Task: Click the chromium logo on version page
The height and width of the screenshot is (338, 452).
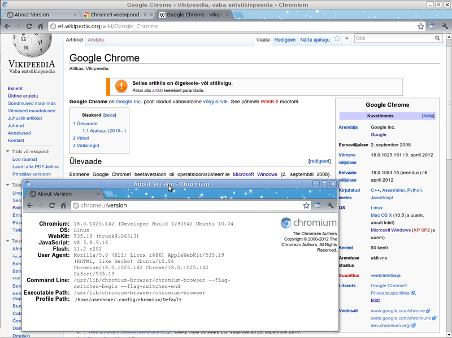Action: 308,223
